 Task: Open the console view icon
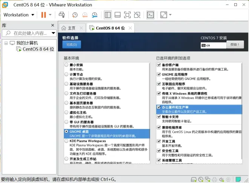[x=150, y=15]
